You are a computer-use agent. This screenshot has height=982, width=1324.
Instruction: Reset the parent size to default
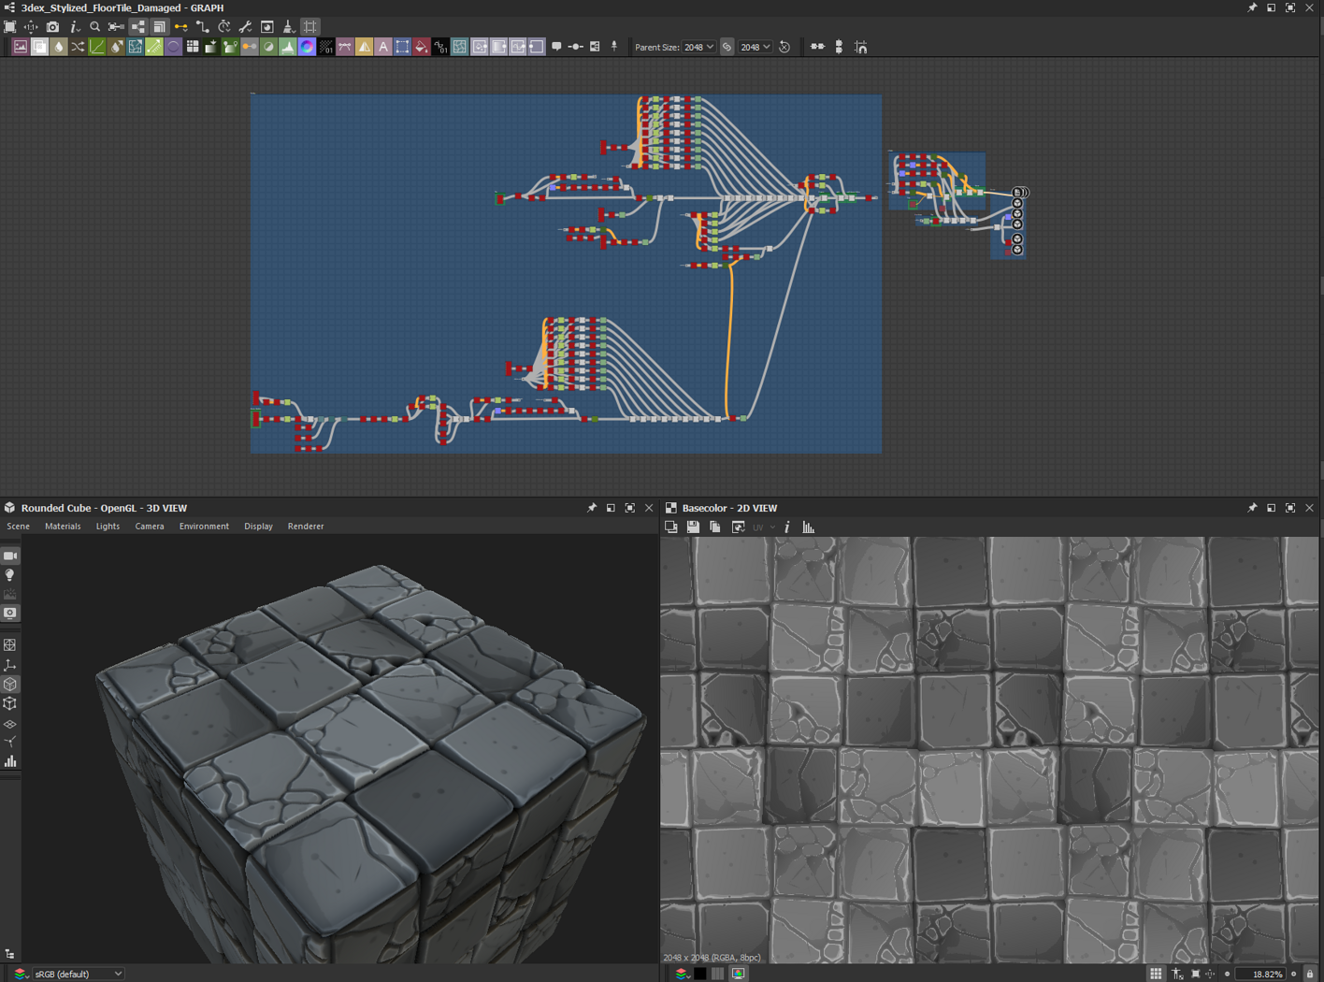[784, 47]
